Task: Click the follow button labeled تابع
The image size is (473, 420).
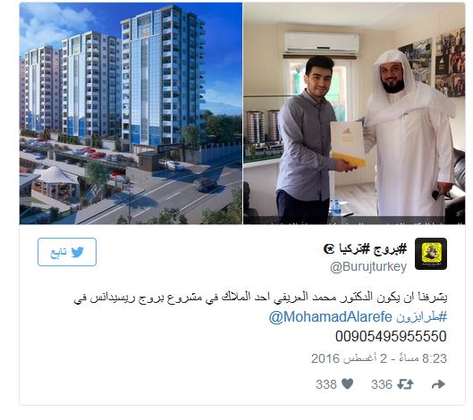Action: point(67,252)
